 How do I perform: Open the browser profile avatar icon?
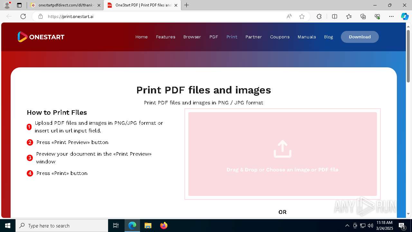pos(7,5)
